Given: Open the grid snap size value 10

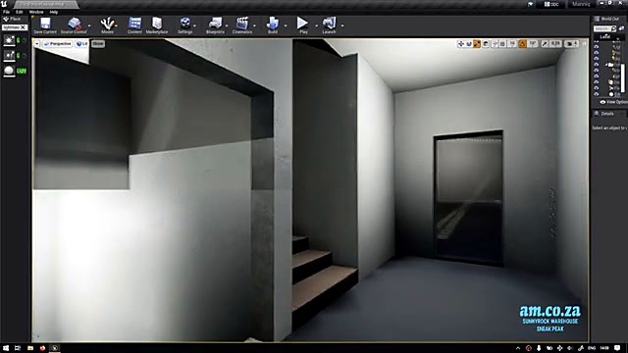Looking at the screenshot, I should coord(512,43).
